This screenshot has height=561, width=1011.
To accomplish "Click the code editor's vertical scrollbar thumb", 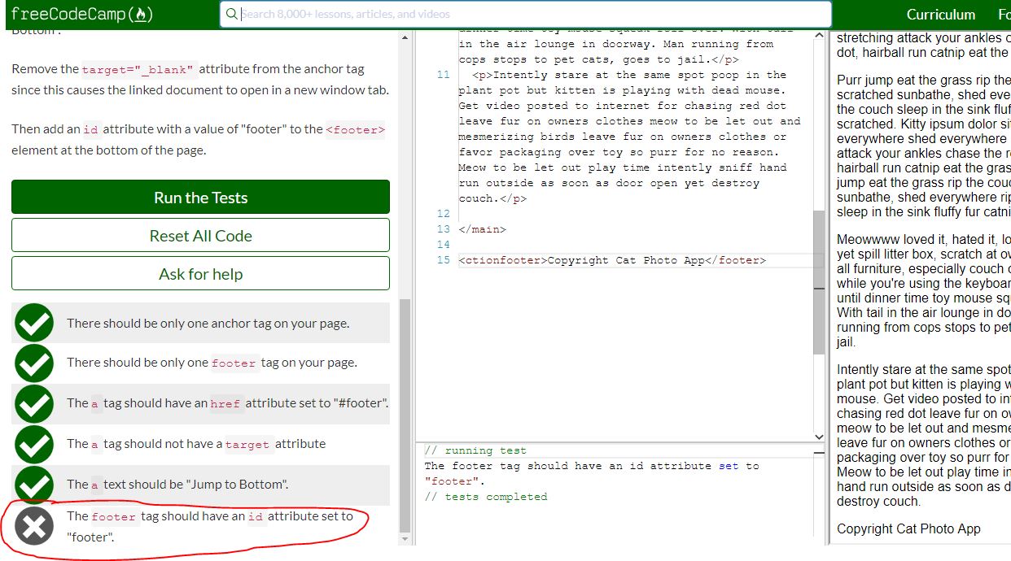I will [819, 280].
